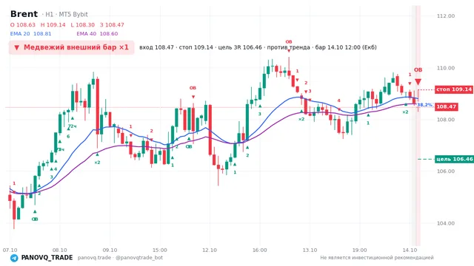The height and width of the screenshot is (266, 474).
Task: Click the 12.10 date axis label
Action: (210, 250)
